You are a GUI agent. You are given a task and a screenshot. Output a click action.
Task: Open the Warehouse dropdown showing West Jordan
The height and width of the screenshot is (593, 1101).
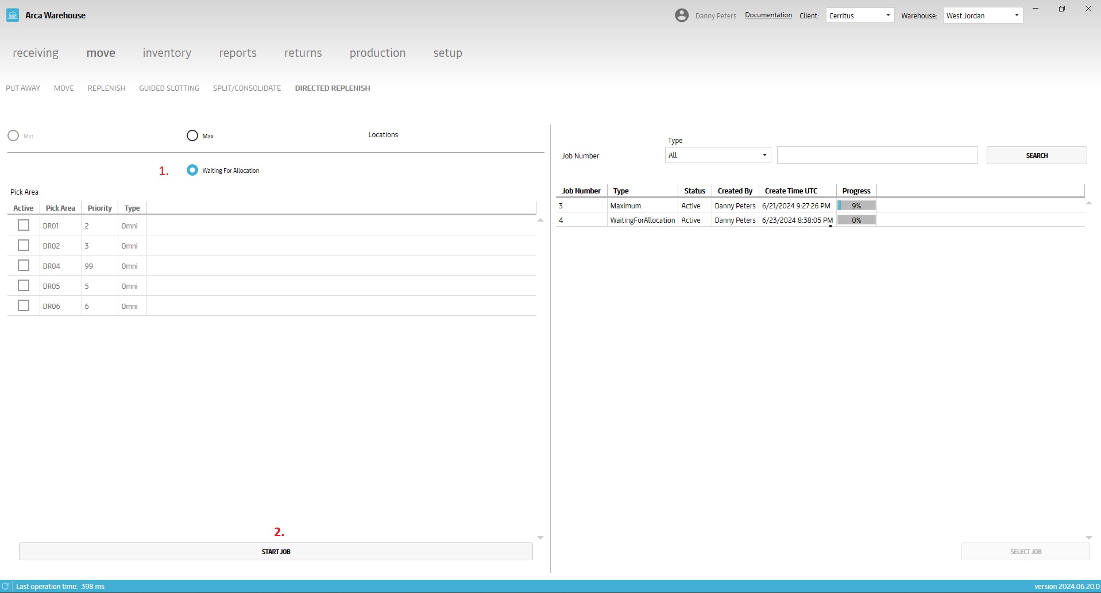(x=983, y=15)
